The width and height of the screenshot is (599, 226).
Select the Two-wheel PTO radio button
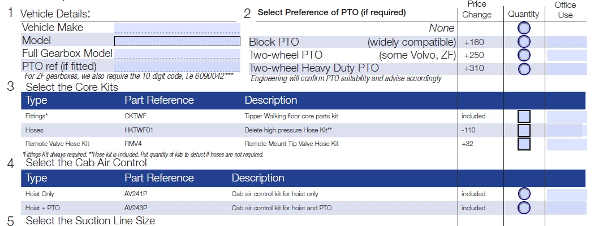click(524, 55)
